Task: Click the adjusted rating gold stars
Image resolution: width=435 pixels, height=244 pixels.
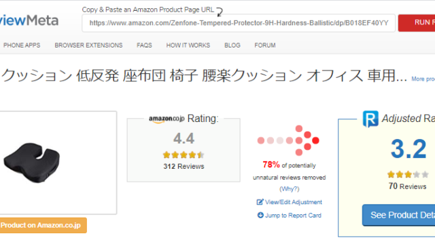Action: (408, 174)
